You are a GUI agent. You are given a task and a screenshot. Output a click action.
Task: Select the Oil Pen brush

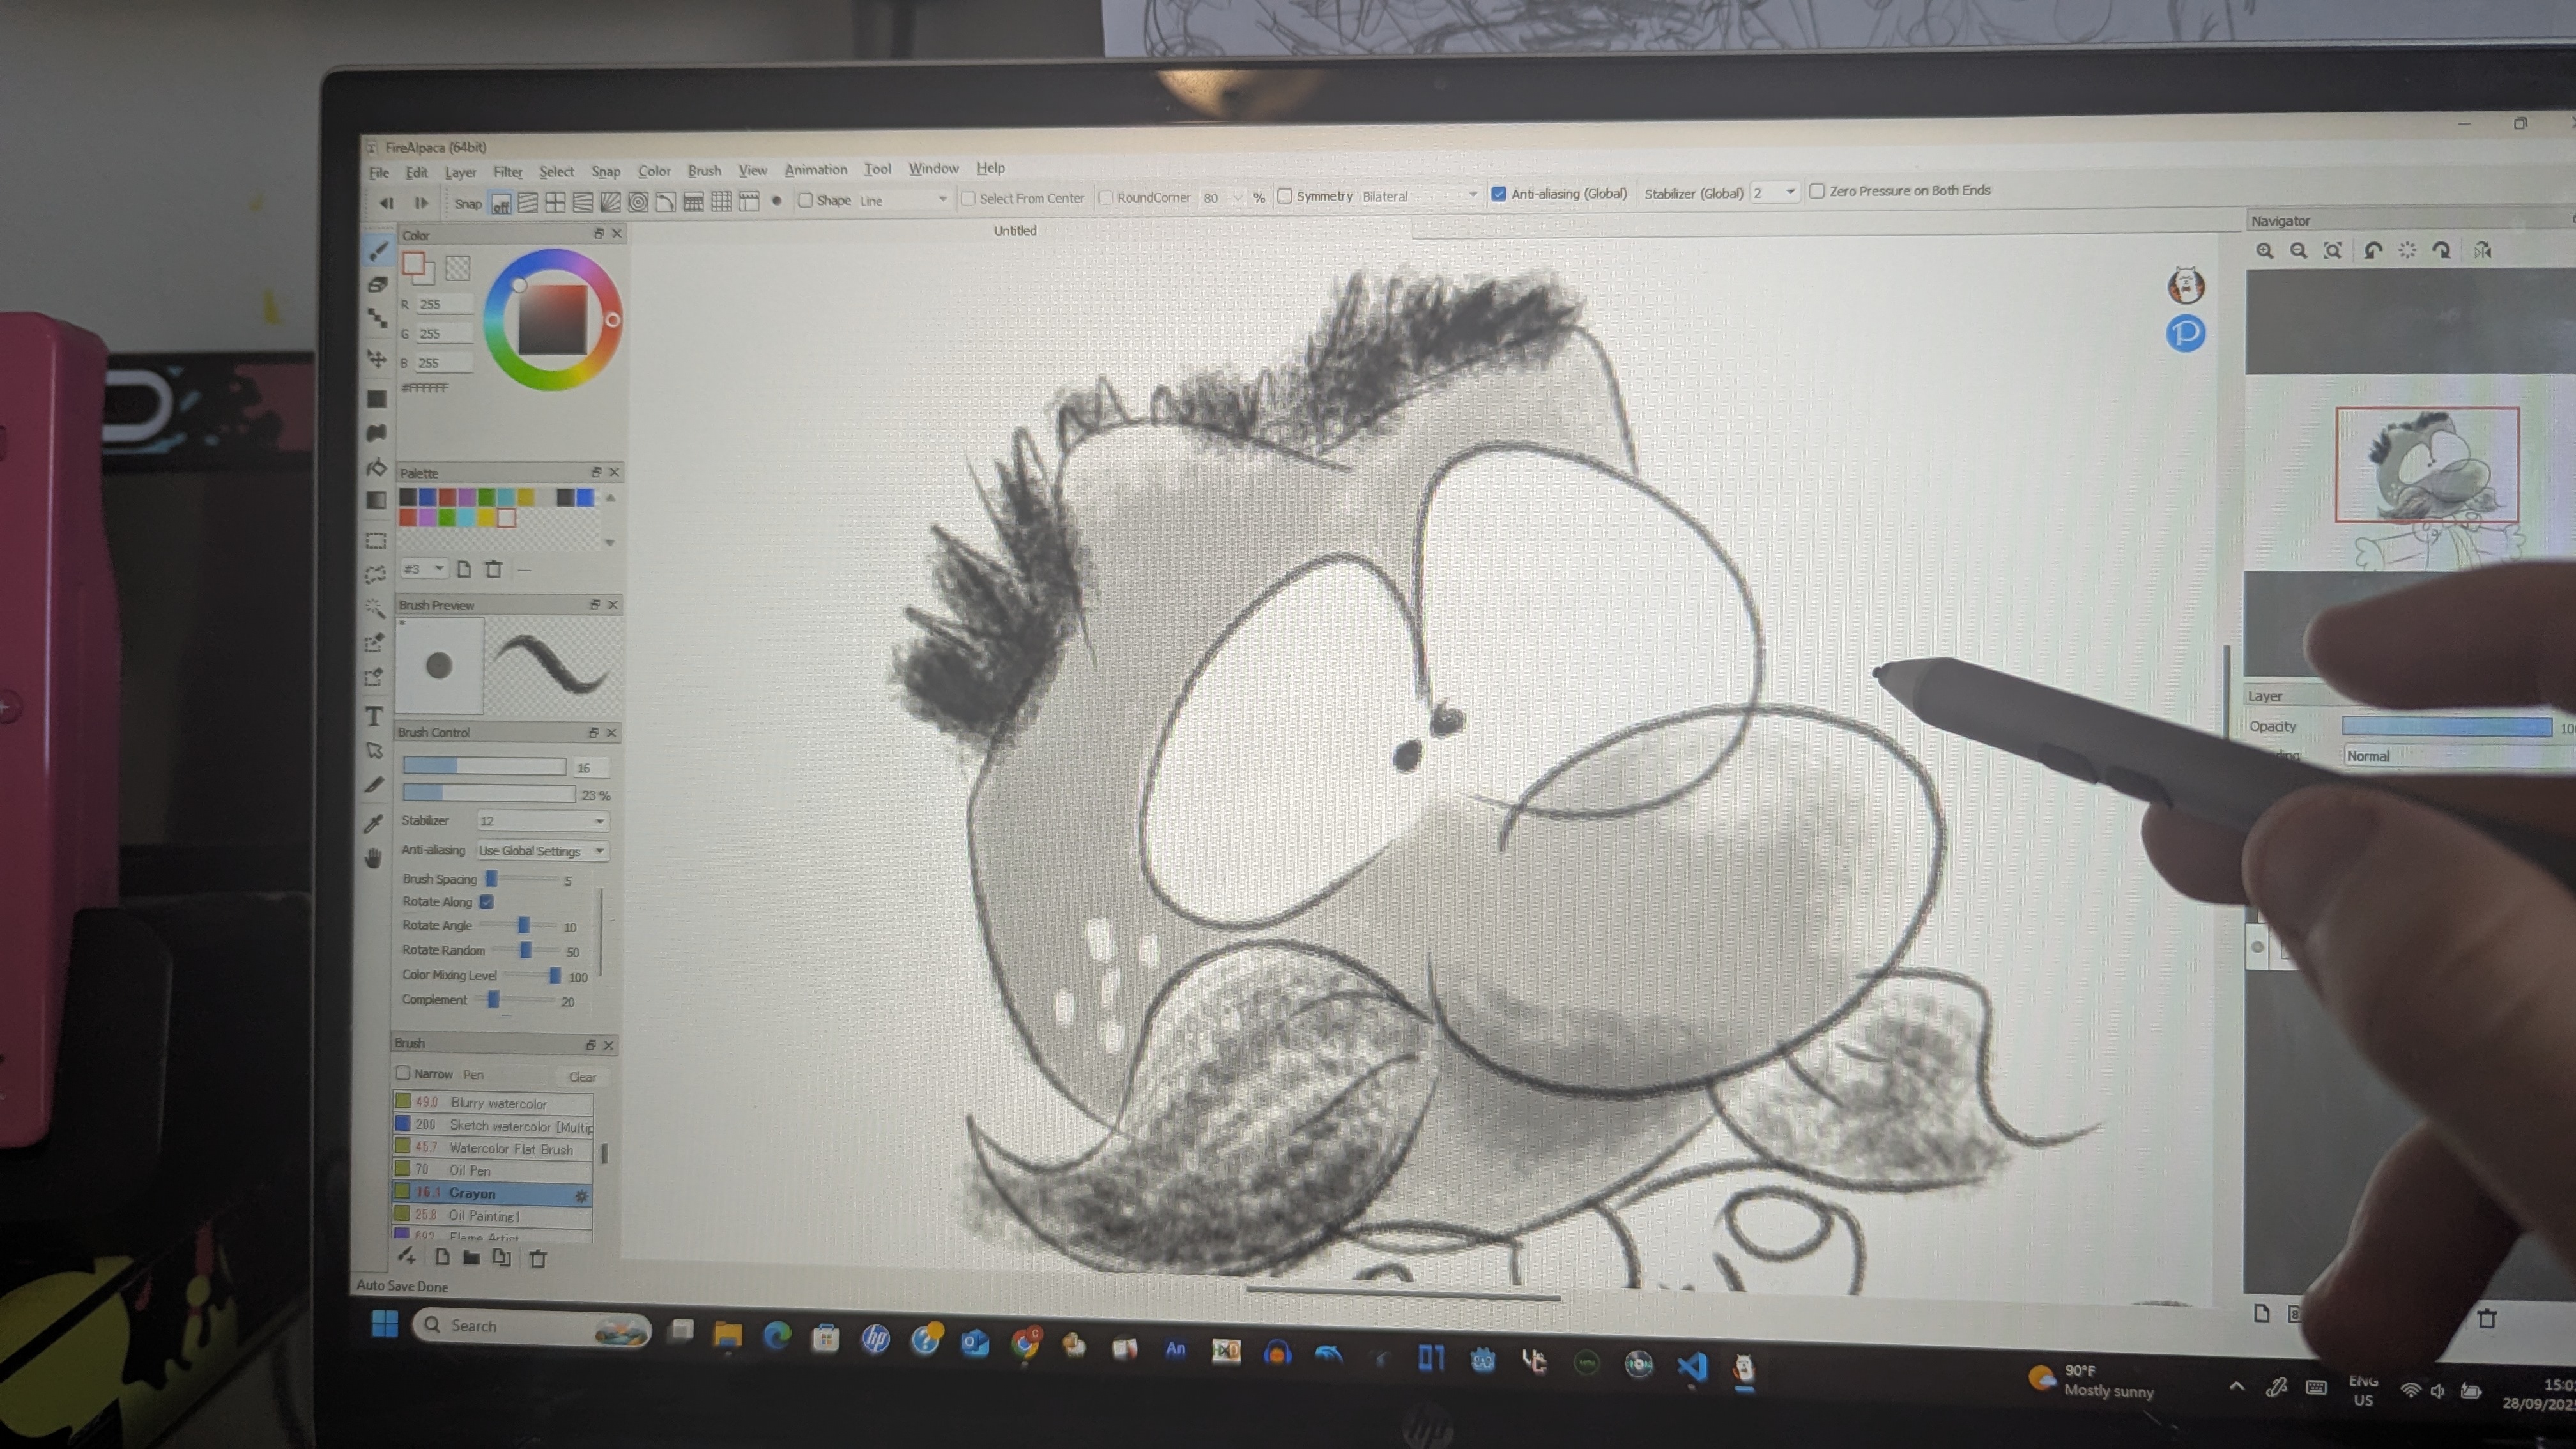469,1170
